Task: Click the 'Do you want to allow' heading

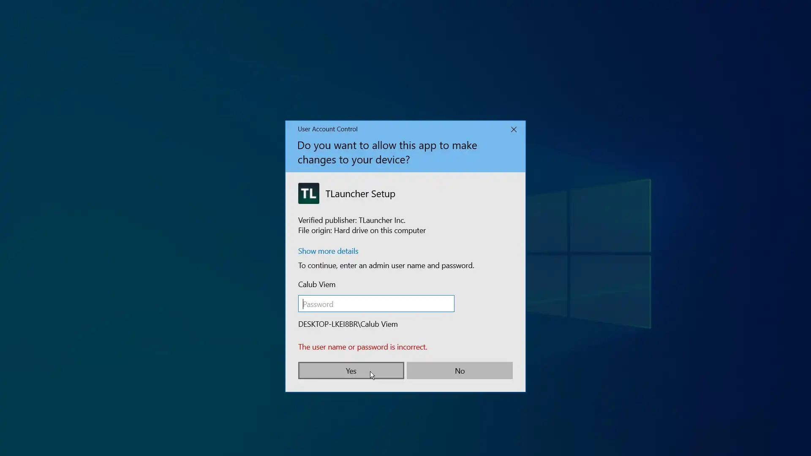Action: (387, 152)
